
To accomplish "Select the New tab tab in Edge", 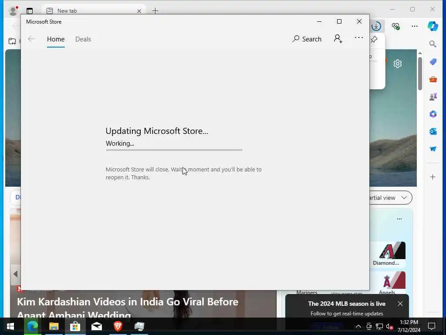I will click(93, 10).
